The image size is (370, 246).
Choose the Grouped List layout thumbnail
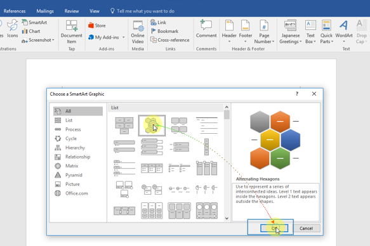(x=207, y=168)
